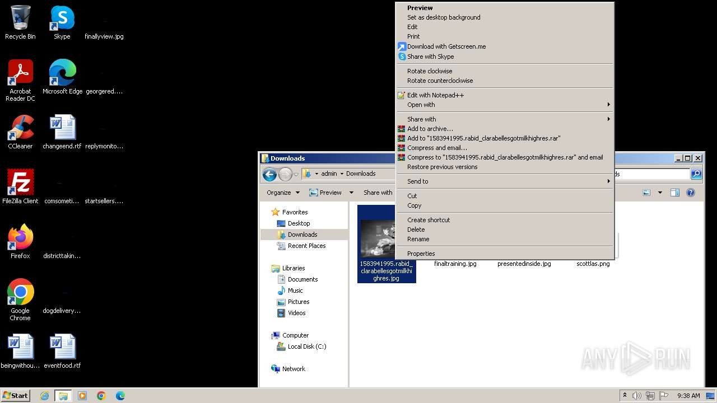Choose Delete in the context menu
Image resolution: width=717 pixels, height=403 pixels.
[505, 229]
